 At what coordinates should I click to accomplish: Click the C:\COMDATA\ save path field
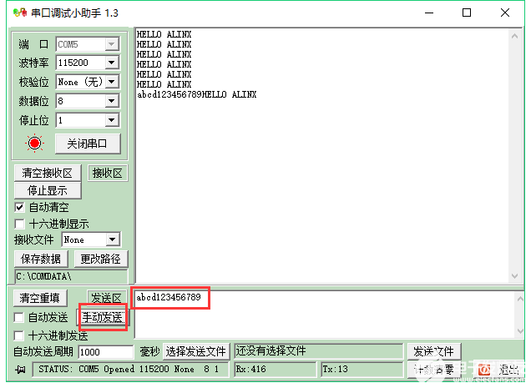point(72,276)
